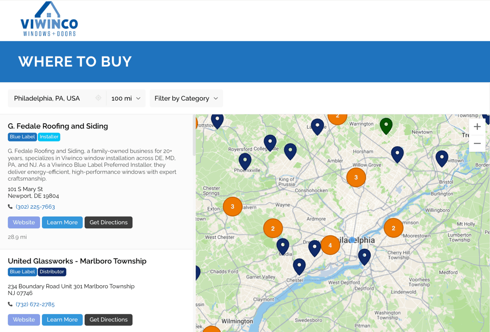
Task: Zoom out of the map with minus icon
Action: (477, 143)
